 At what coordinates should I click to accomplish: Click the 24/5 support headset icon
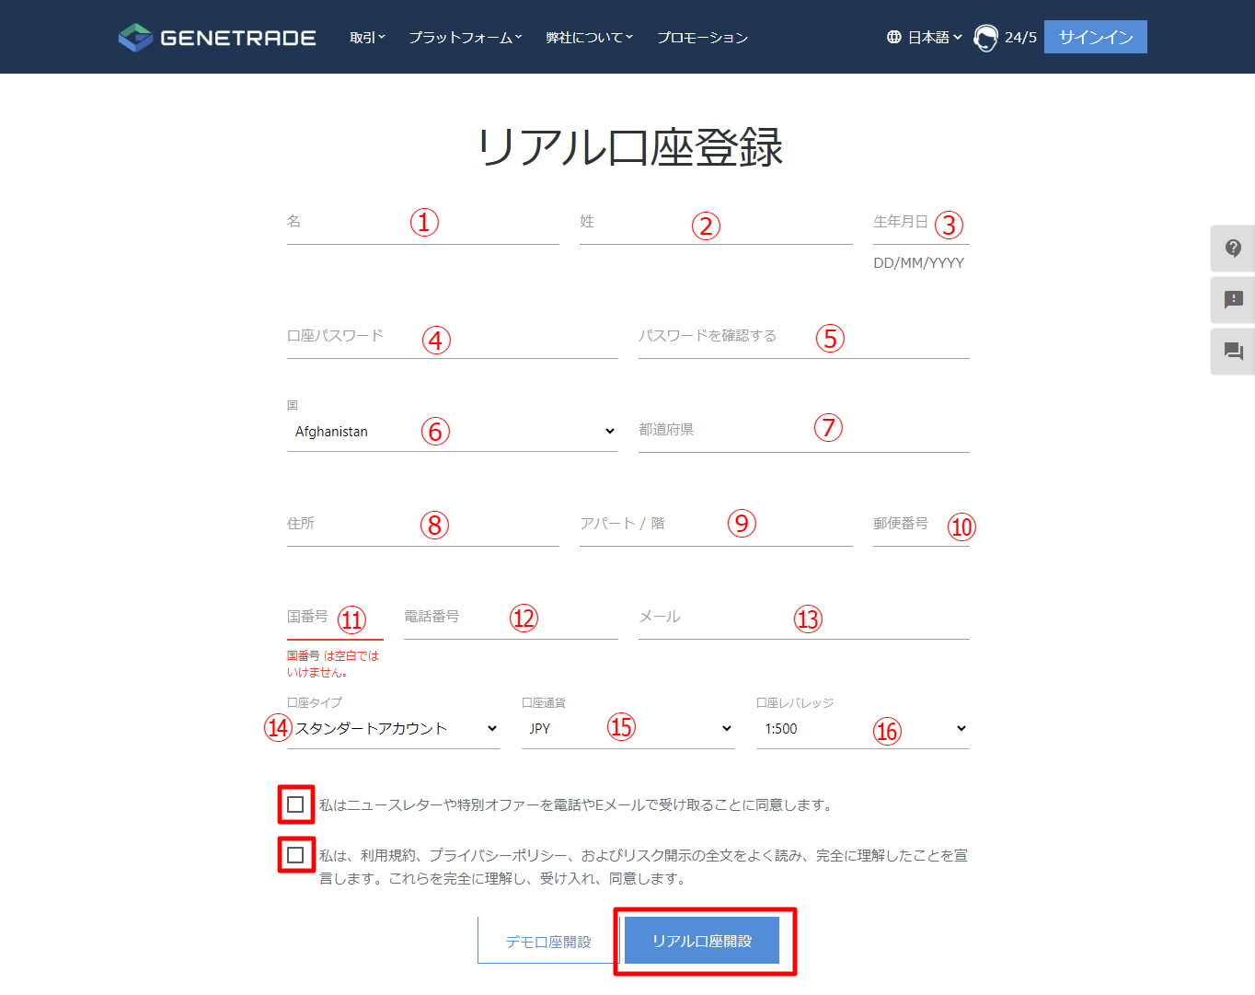[985, 38]
